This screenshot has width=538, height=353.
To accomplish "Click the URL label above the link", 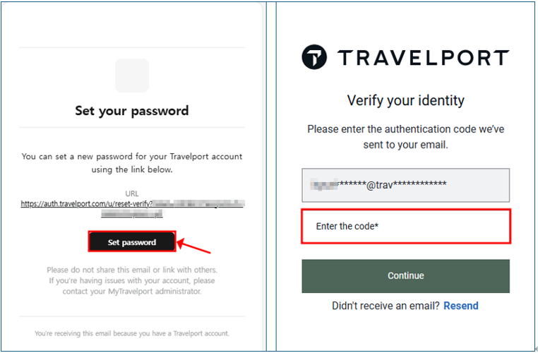I will 132,193.
